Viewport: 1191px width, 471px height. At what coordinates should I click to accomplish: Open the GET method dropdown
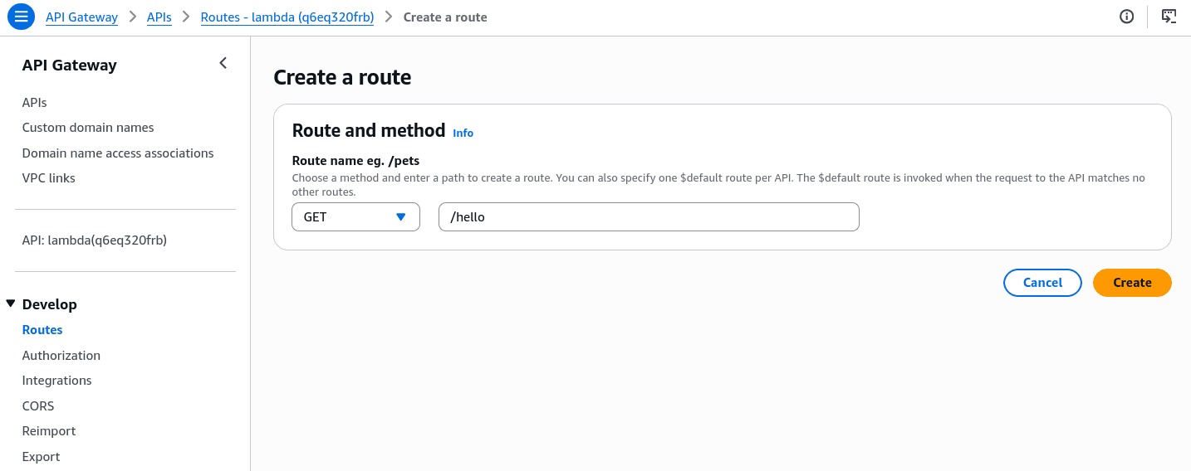click(x=355, y=217)
